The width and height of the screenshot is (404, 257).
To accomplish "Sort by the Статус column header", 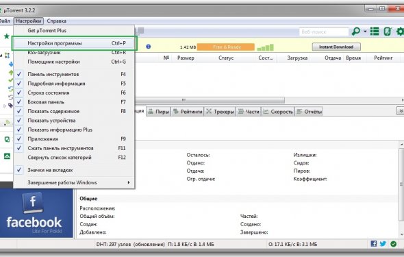I will 226,58.
